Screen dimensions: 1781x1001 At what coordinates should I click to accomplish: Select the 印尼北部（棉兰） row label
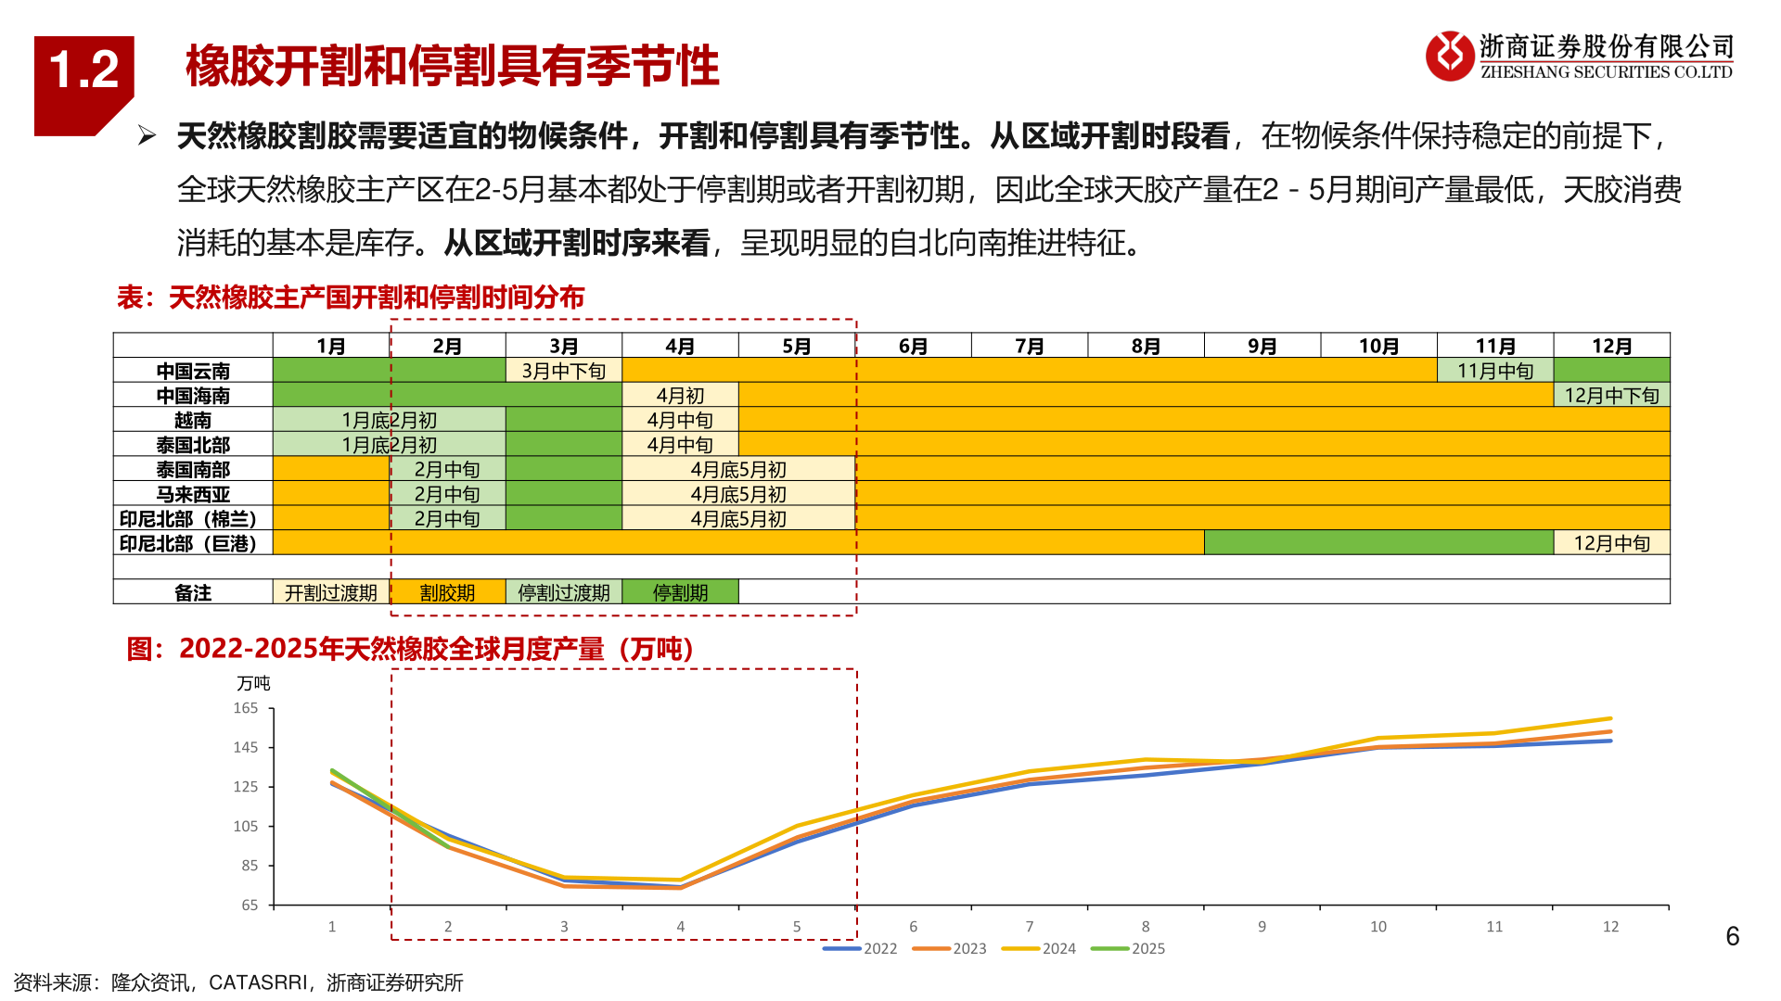pyautogui.click(x=193, y=518)
